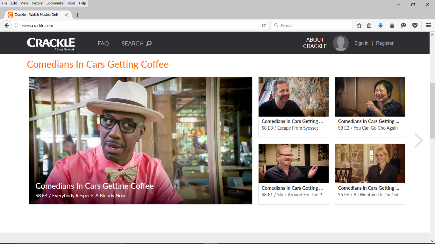Open the FAQ page link
Image resolution: width=435 pixels, height=244 pixels.
(x=103, y=44)
